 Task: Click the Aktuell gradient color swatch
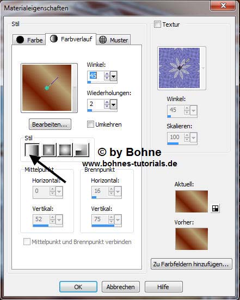pyautogui.click(x=192, y=201)
